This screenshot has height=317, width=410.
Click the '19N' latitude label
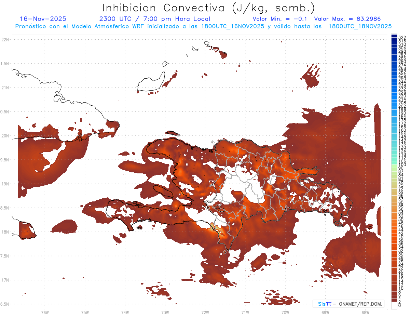[6, 184]
